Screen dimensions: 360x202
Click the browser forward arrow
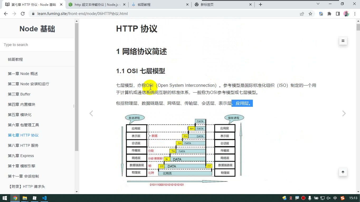click(x=14, y=14)
